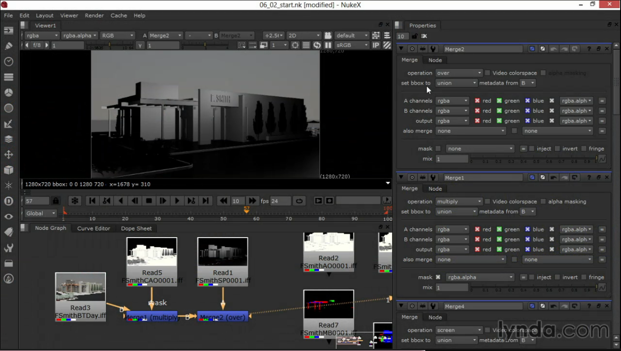Pause viewer updates with the pause icon
Screen dimensions: 621x351
328,45
